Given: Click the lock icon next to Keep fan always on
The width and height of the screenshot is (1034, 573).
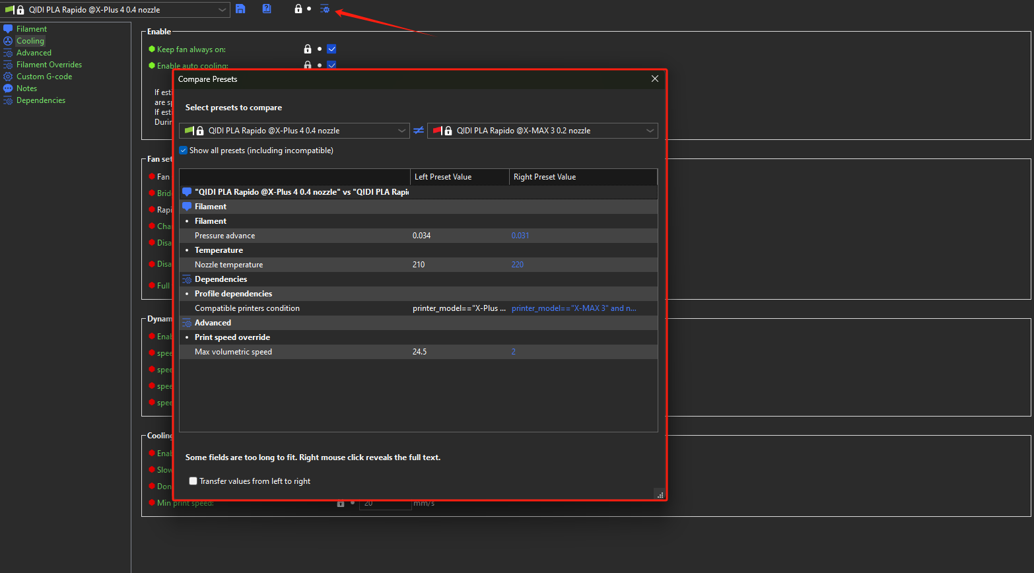Looking at the screenshot, I should [x=307, y=49].
